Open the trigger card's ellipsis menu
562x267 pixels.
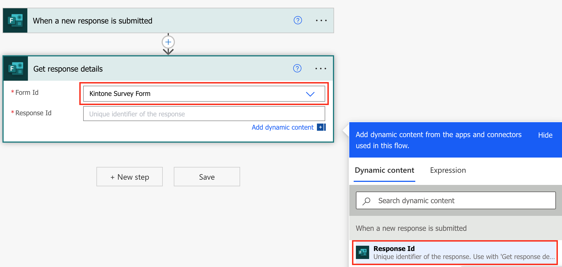[x=321, y=20]
